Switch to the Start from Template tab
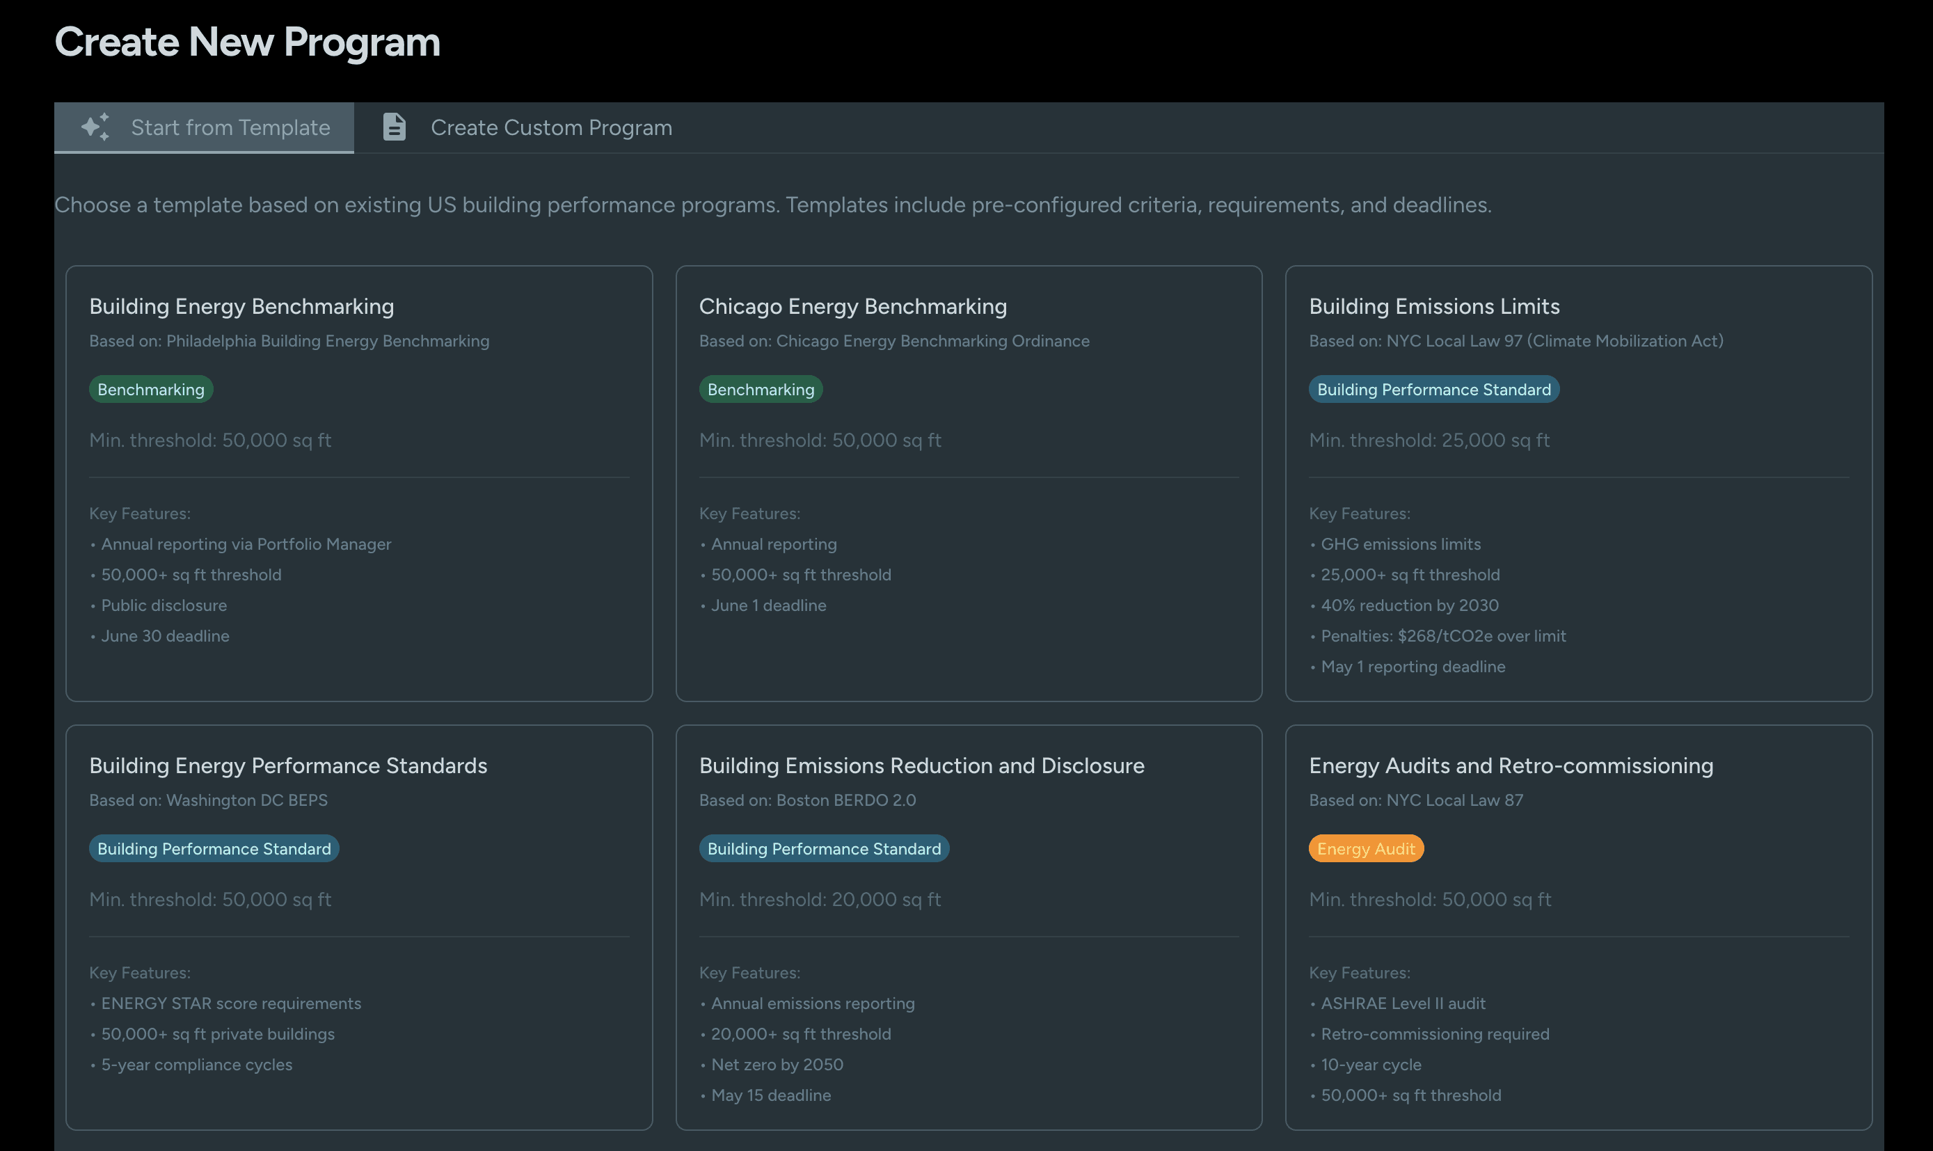The image size is (1933, 1151). coord(230,128)
